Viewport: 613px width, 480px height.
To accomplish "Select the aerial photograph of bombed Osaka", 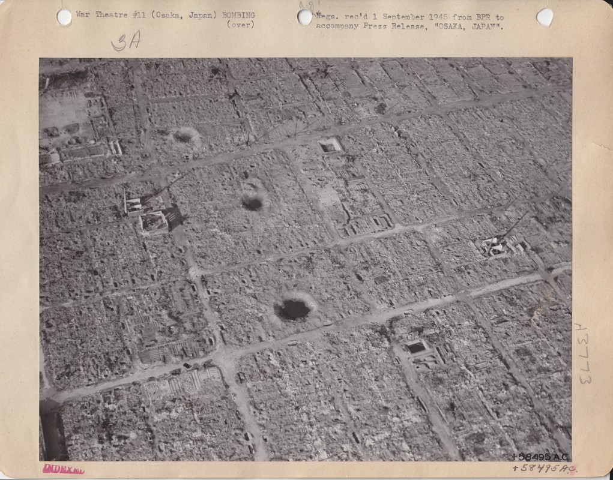I will pos(306,259).
